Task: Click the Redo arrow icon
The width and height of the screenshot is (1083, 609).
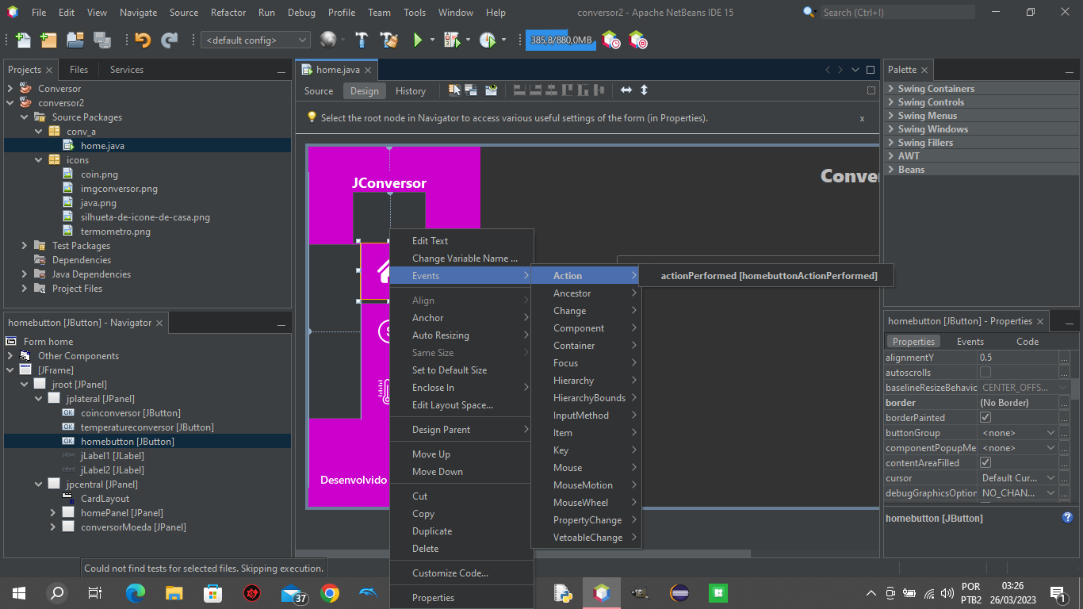Action: [x=169, y=40]
